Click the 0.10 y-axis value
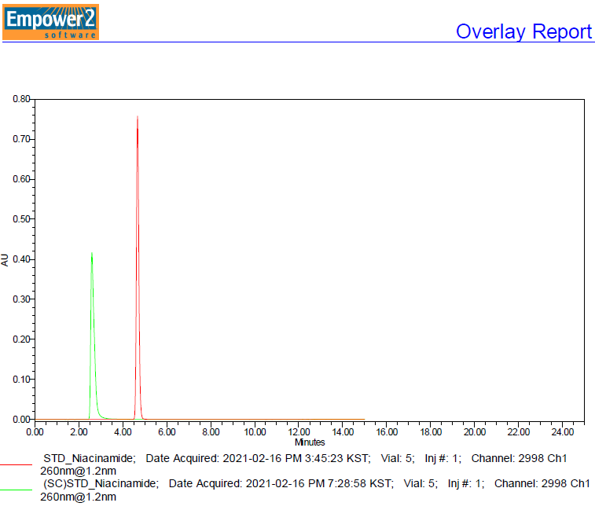Image resolution: width=595 pixels, height=510 pixels. point(21,380)
